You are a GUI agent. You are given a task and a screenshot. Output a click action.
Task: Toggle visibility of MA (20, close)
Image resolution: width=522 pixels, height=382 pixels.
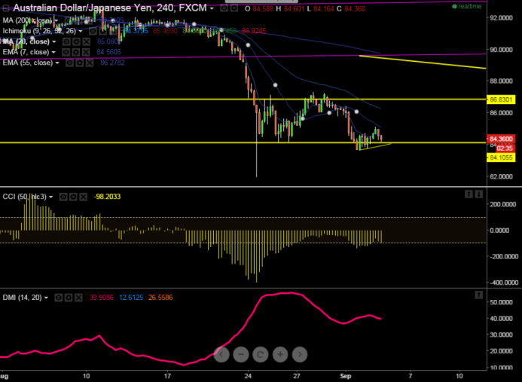click(66, 41)
